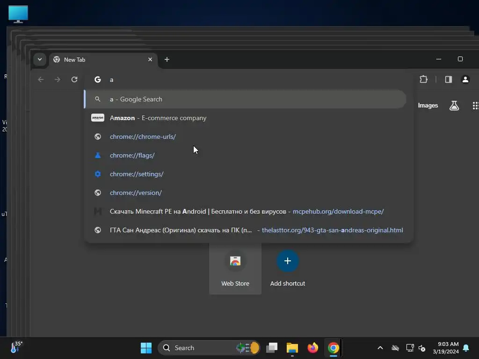The image size is (479, 359).
Task: Click the Google G icon in address bar
Action: [98, 79]
